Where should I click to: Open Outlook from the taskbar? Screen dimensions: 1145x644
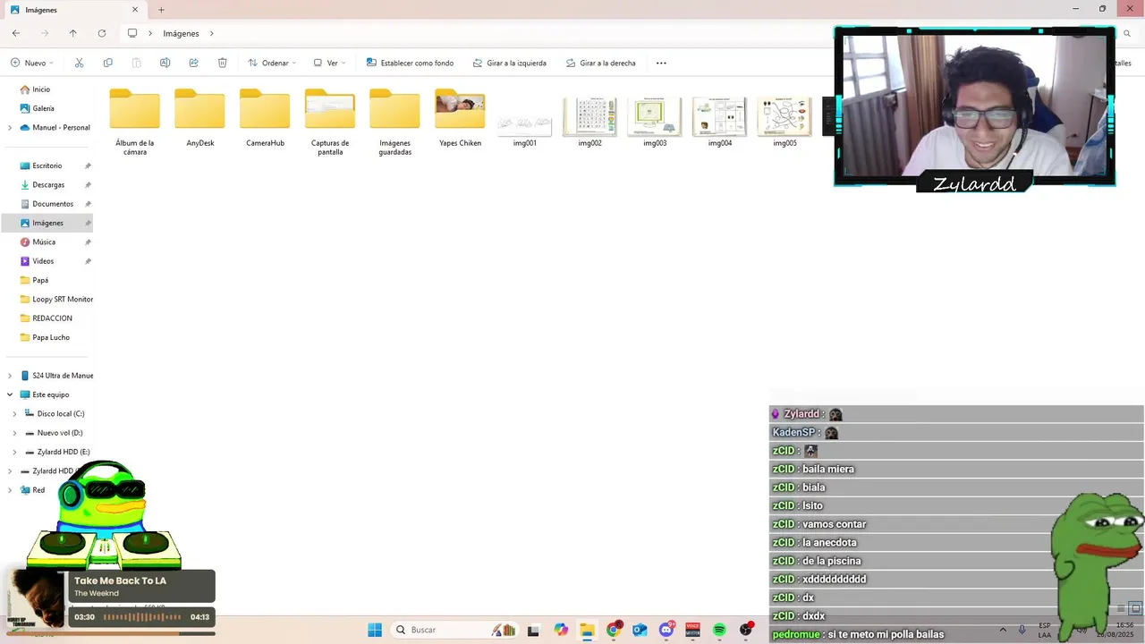click(640, 630)
